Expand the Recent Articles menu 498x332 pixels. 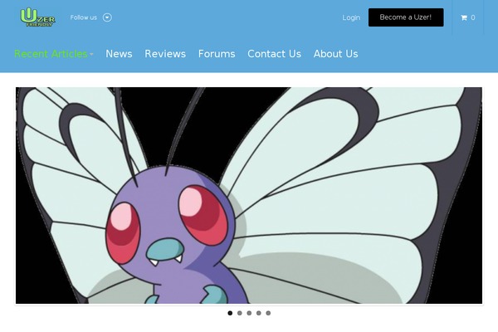54,54
